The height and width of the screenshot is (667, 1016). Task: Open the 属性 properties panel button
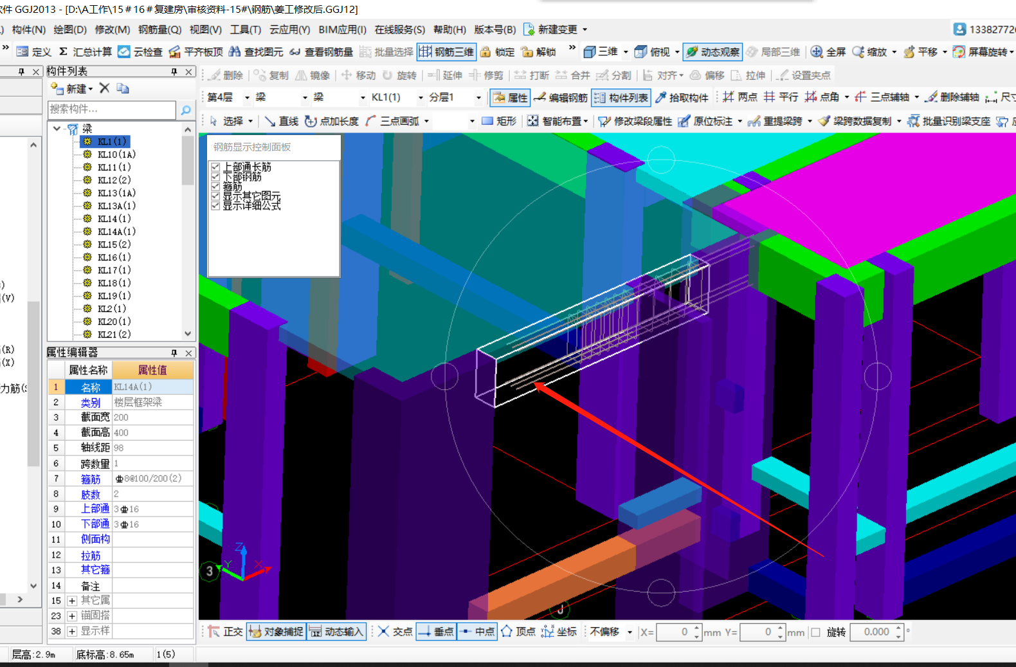511,97
